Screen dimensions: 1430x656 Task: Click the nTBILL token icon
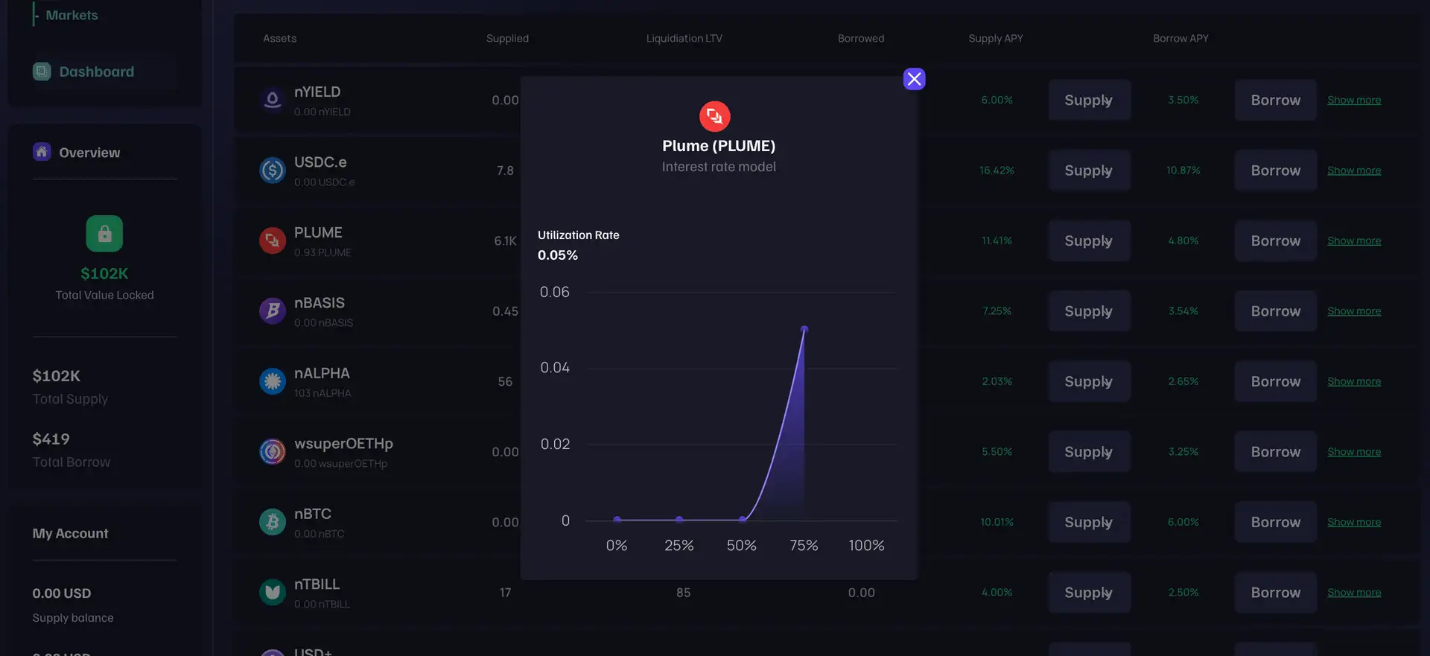point(273,592)
